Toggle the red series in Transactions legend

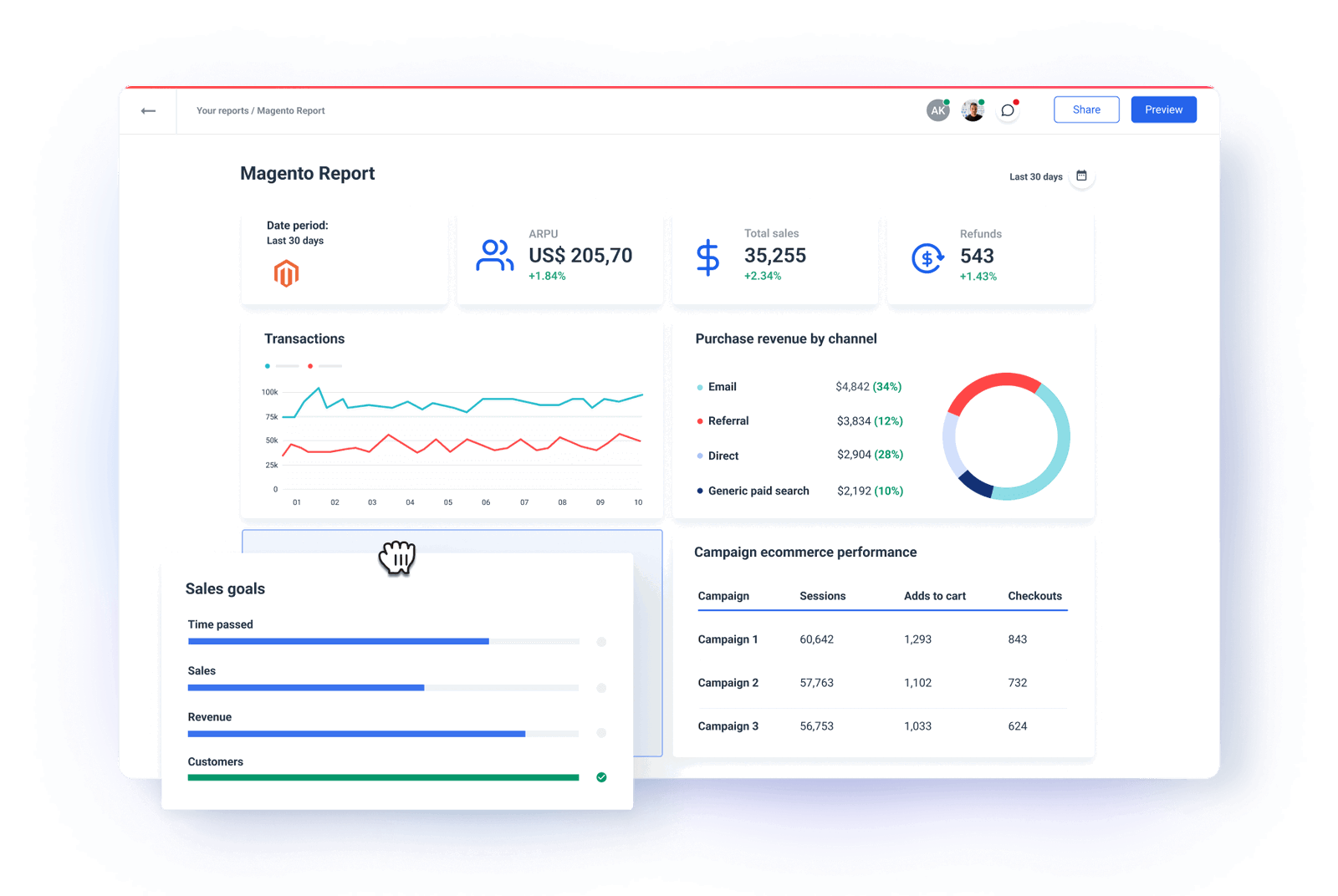pos(310,366)
